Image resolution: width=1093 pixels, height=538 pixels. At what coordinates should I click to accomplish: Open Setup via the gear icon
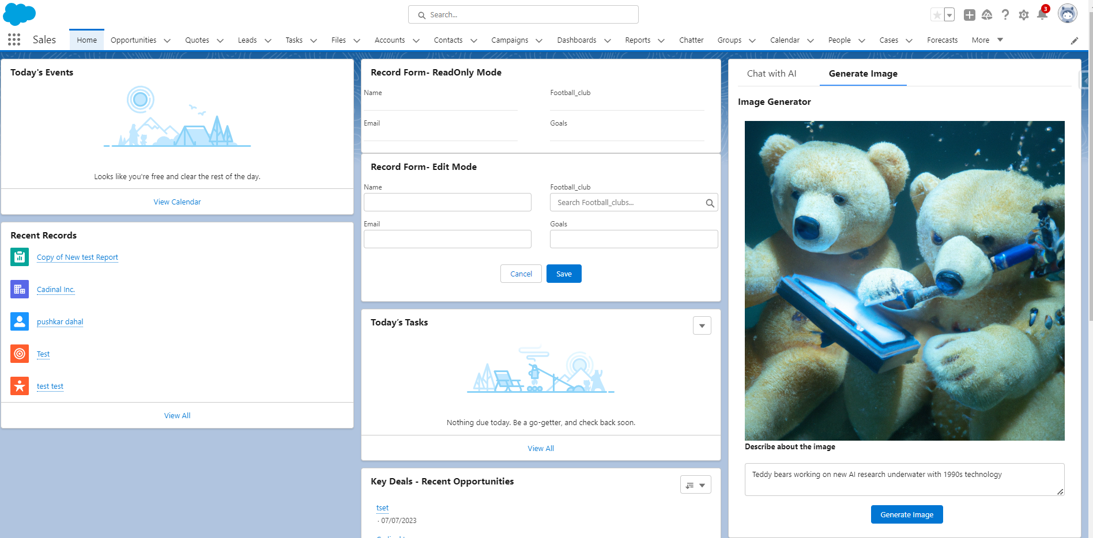[1024, 15]
